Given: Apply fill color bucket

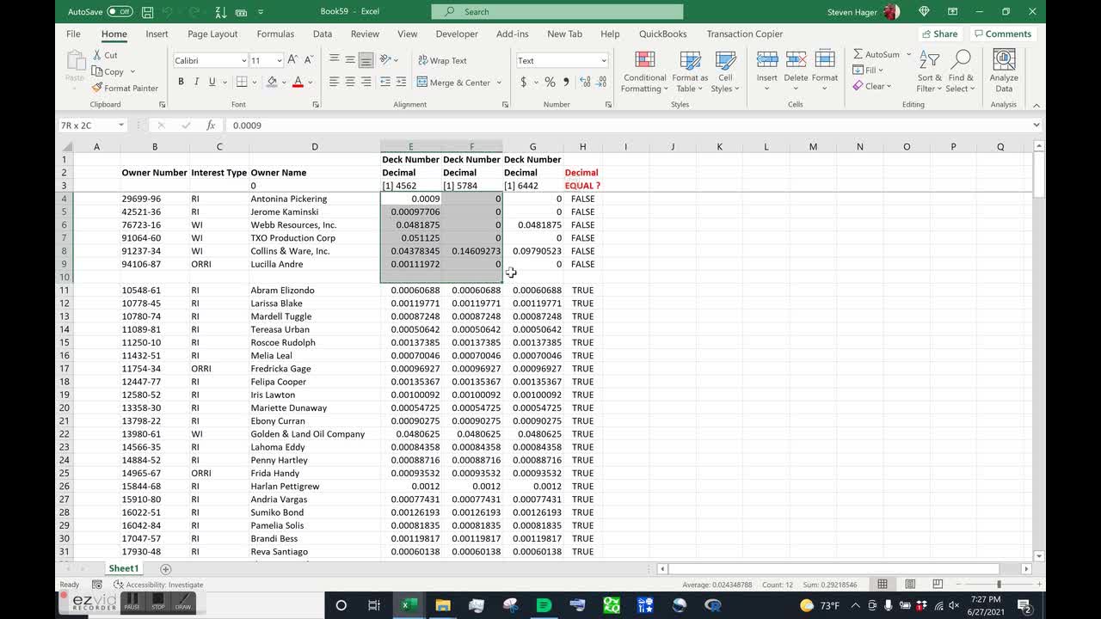Looking at the screenshot, I should pyautogui.click(x=272, y=82).
